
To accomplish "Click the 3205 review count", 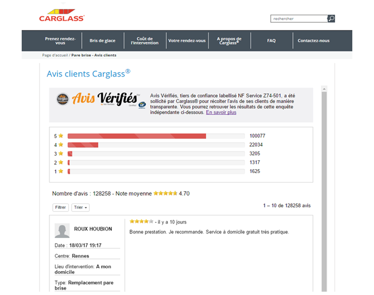I will pyautogui.click(x=255, y=154).
